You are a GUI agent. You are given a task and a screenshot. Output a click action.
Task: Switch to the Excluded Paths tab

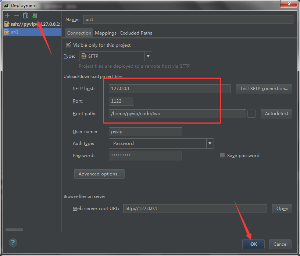(x=136, y=33)
